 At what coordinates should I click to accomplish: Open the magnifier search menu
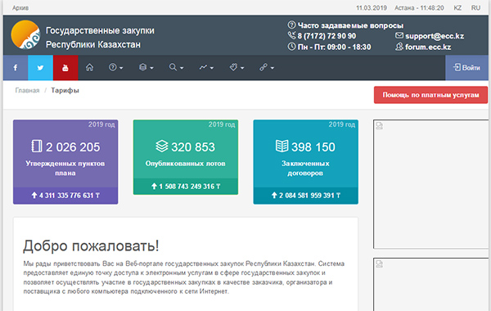pyautogui.click(x=176, y=67)
